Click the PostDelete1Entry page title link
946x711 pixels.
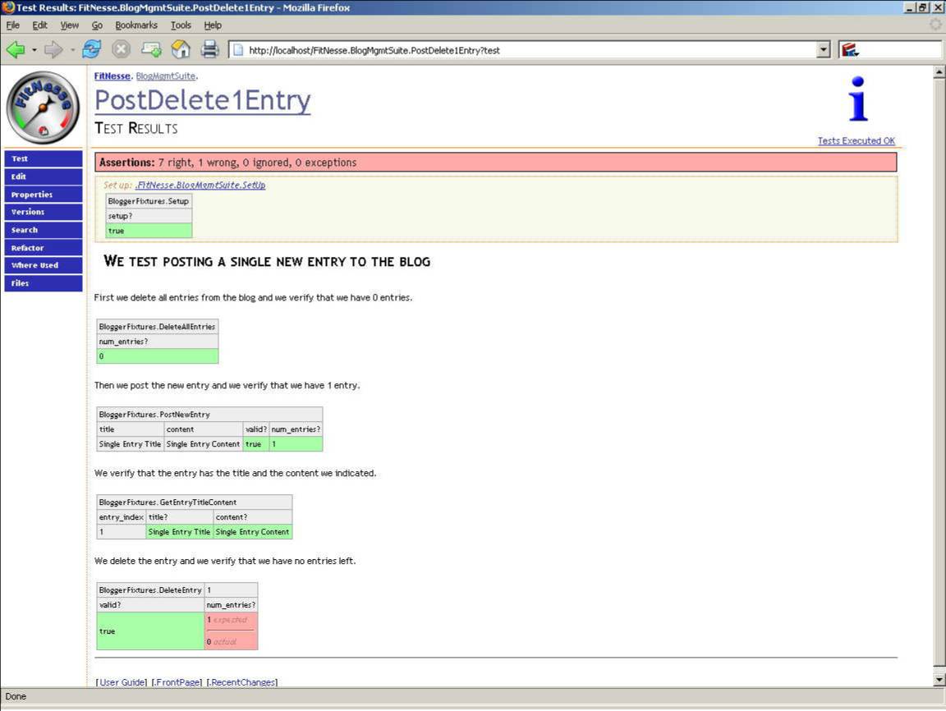click(203, 101)
